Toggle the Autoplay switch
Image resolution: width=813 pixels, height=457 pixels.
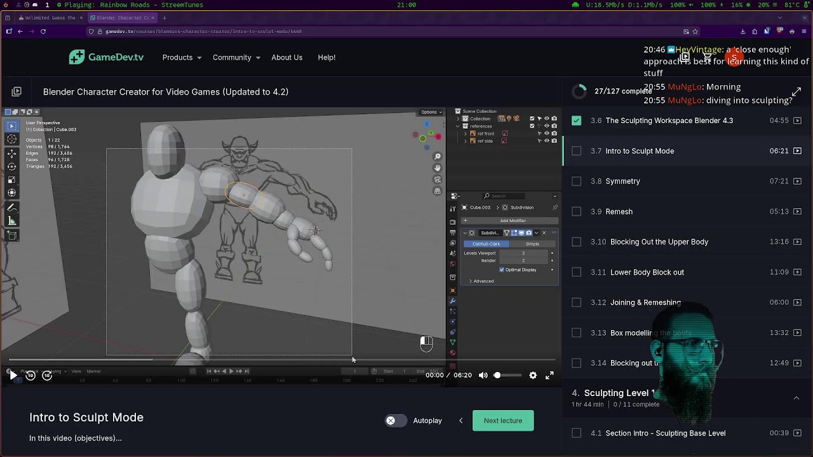tap(395, 420)
